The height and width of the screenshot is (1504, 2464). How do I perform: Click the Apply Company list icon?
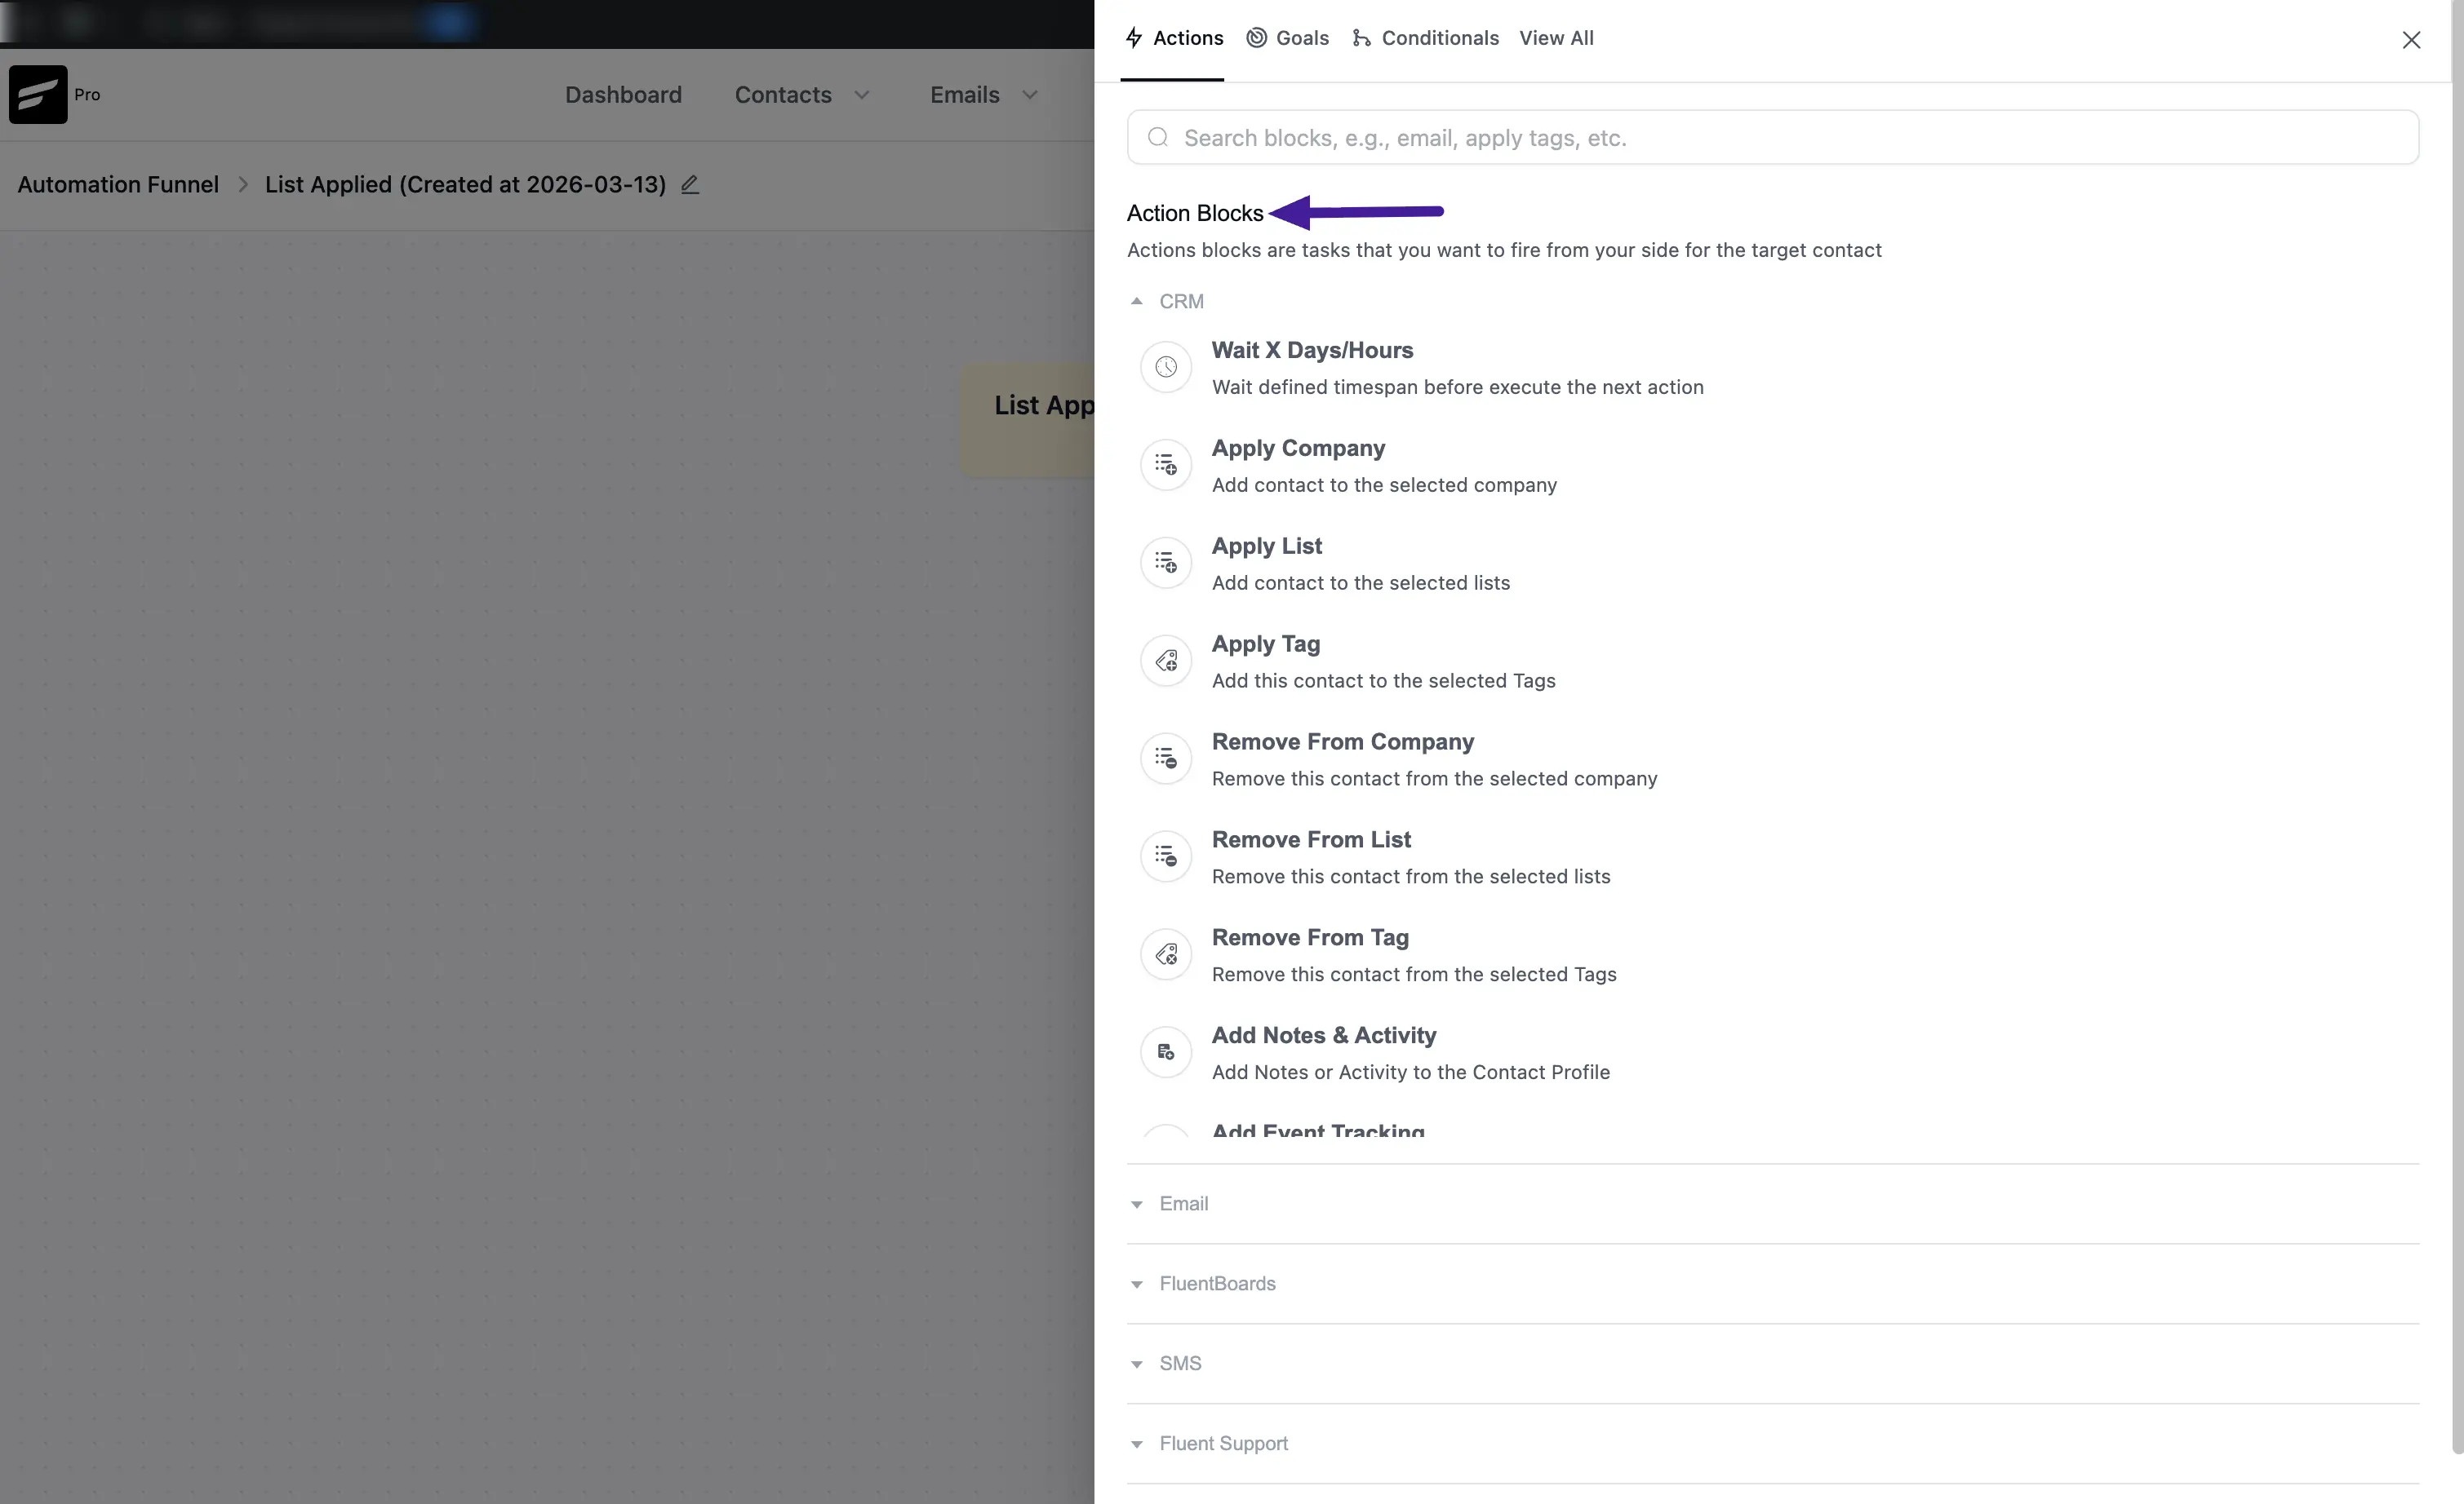click(1166, 465)
